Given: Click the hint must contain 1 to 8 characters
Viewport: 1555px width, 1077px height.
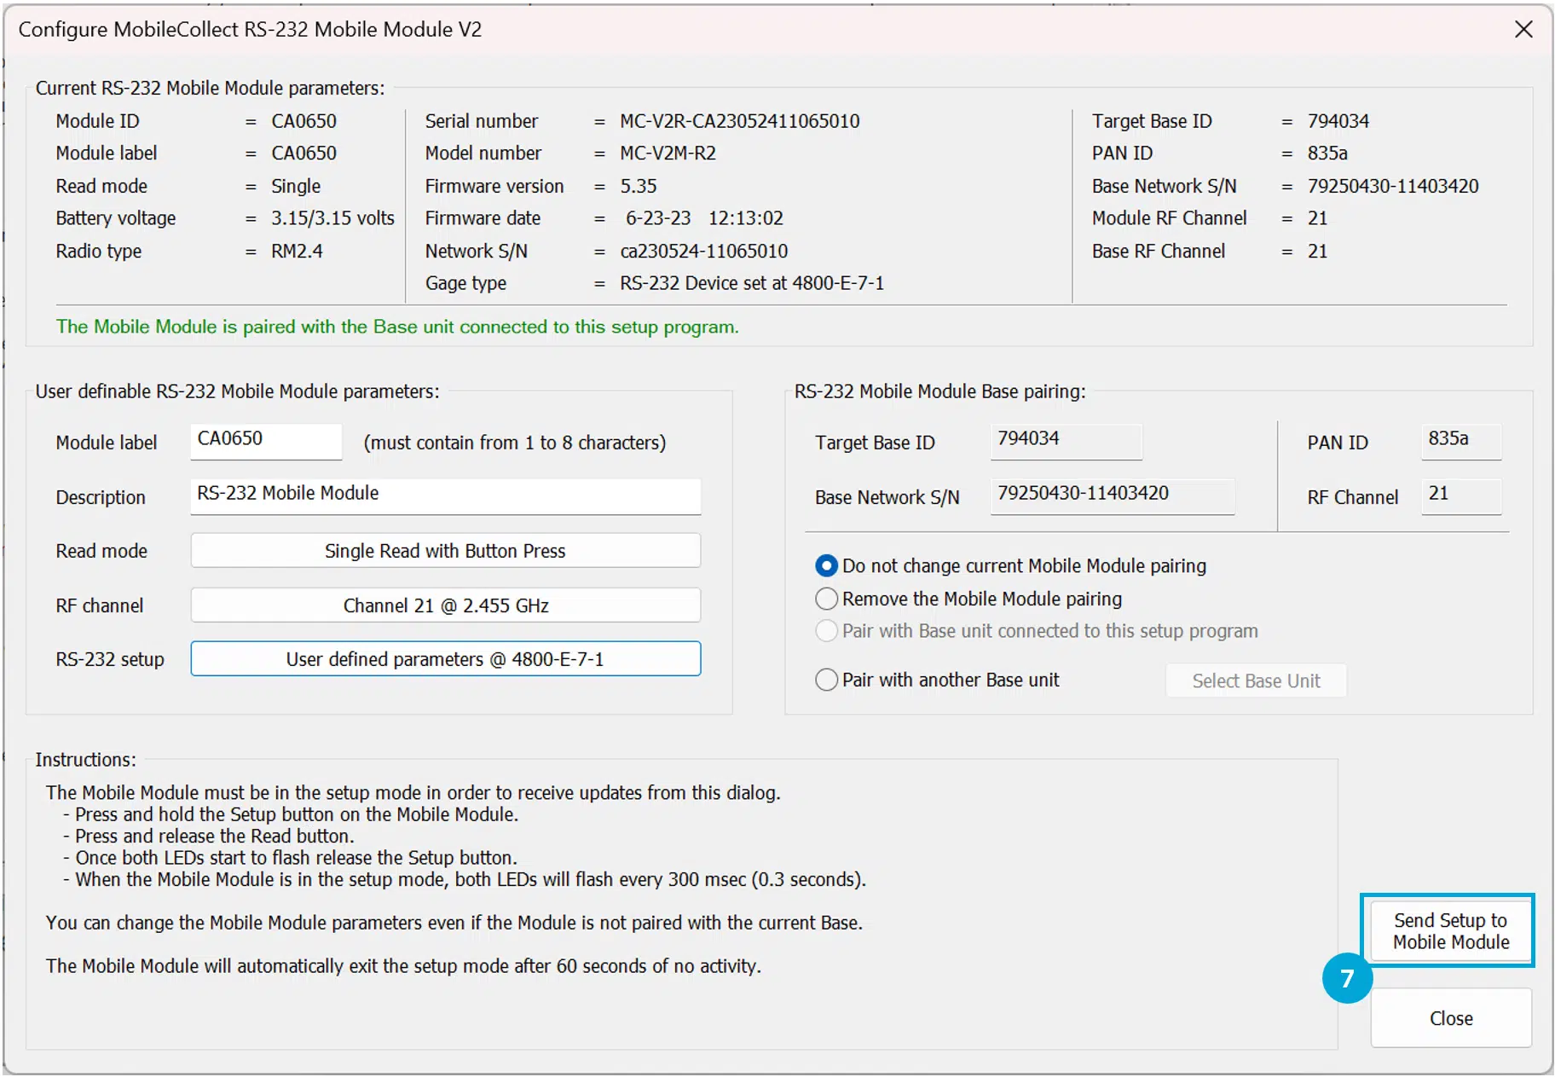Looking at the screenshot, I should [x=515, y=443].
